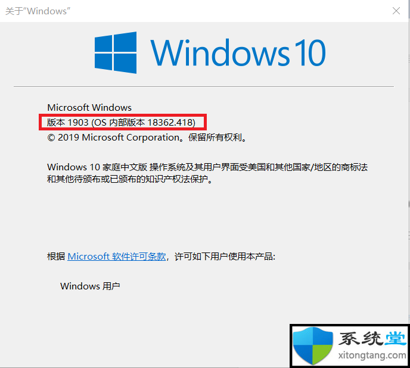Select the Microsoft Windows label
410x368 pixels.
click(89, 107)
